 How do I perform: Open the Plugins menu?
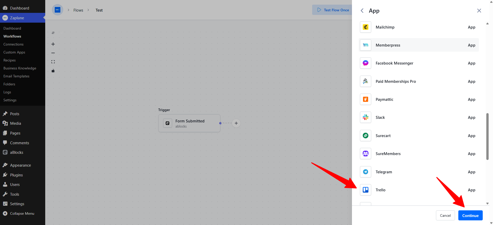23,175
